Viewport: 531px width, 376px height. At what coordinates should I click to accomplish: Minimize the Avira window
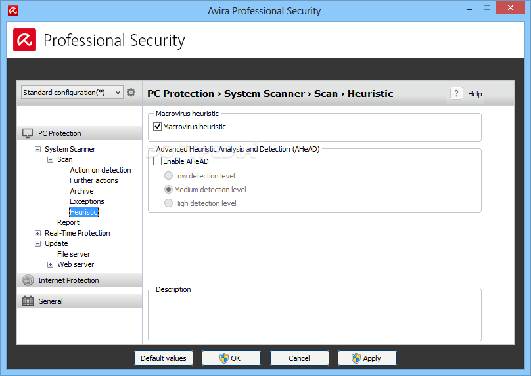[x=469, y=9]
